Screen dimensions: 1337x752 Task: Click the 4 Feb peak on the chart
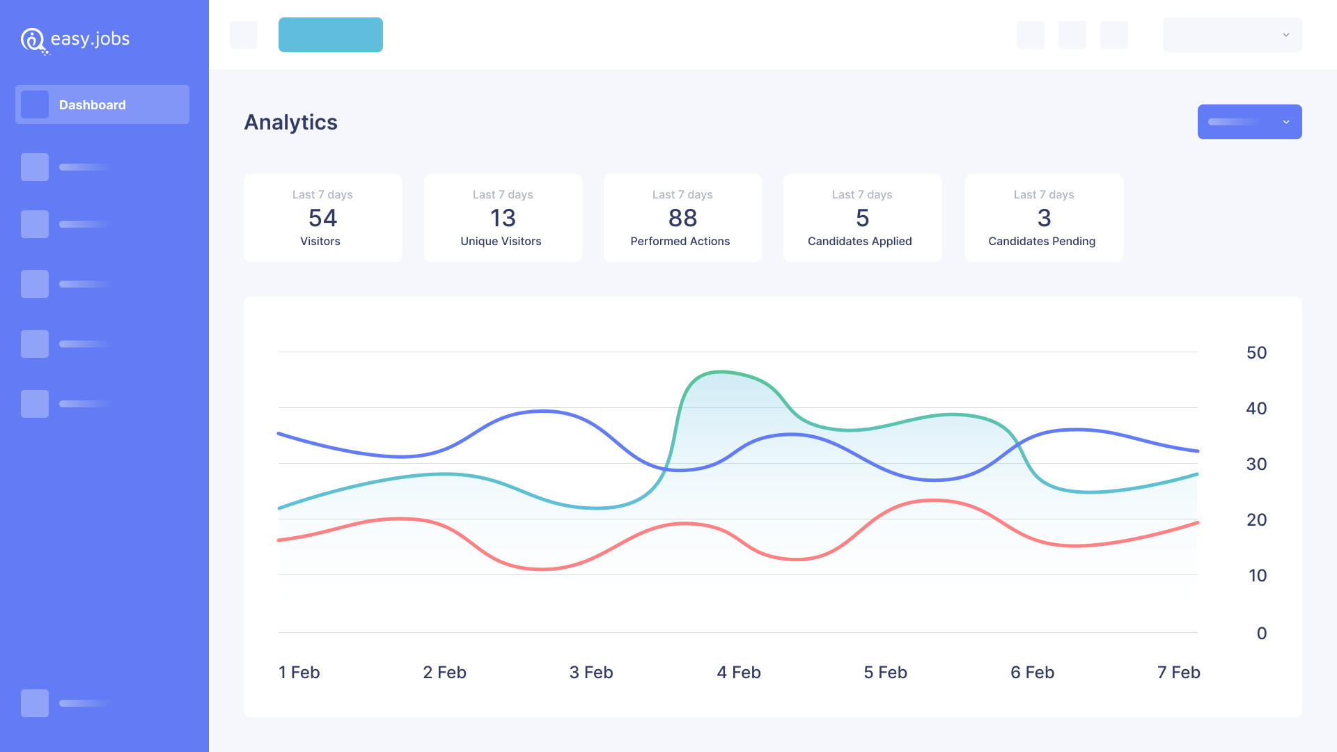[x=721, y=373]
